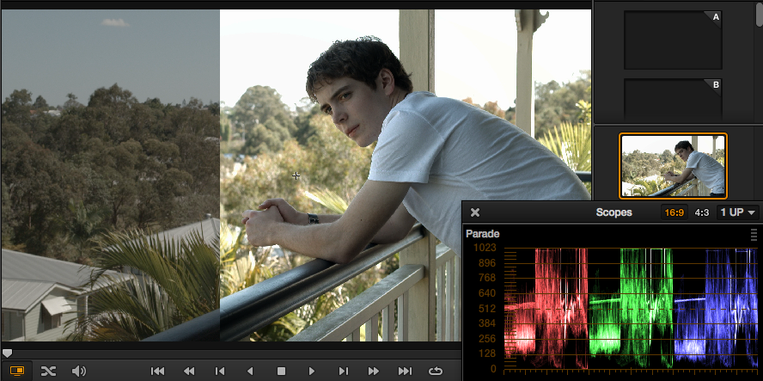This screenshot has width=763, height=381.
Task: Click the viewer scrubber playhead
Action: pos(7,353)
